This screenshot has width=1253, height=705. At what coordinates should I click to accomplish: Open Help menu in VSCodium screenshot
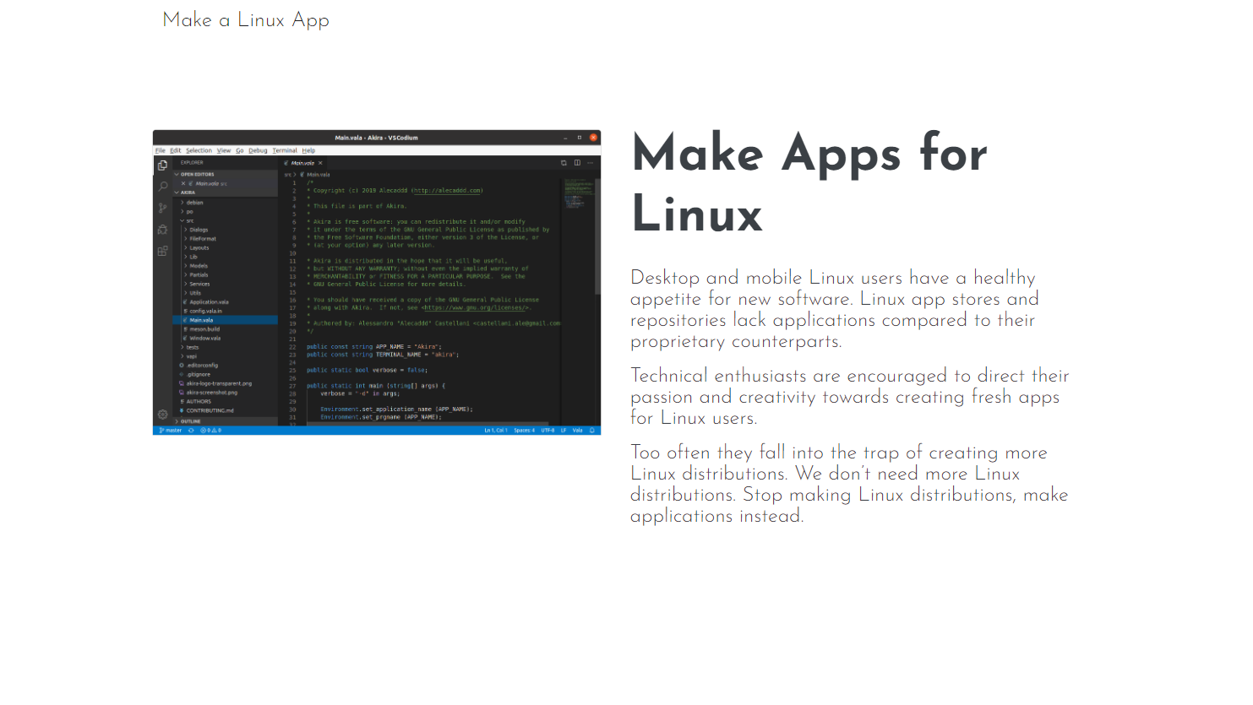tap(308, 150)
